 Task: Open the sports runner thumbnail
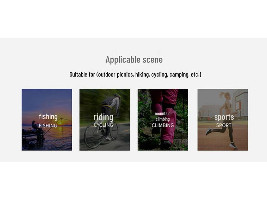223,120
